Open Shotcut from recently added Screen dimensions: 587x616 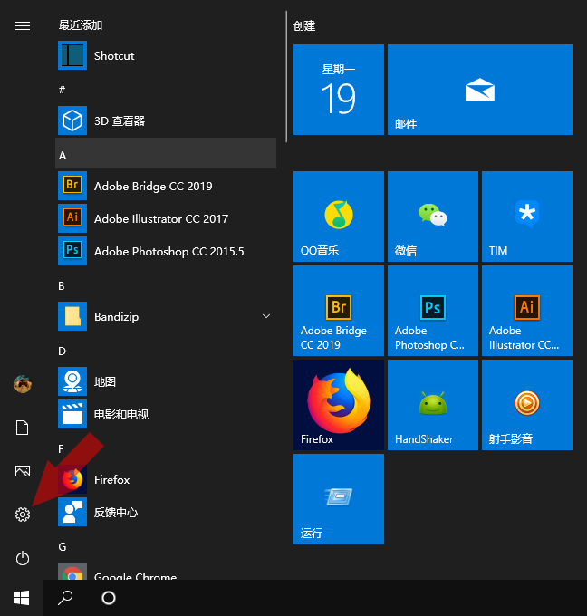point(166,55)
